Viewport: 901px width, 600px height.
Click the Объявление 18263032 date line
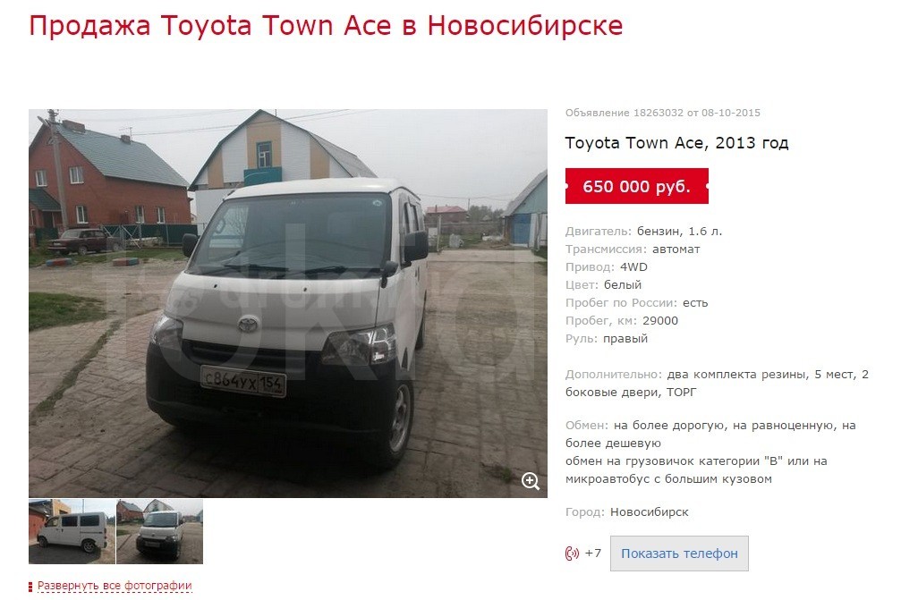click(x=662, y=113)
